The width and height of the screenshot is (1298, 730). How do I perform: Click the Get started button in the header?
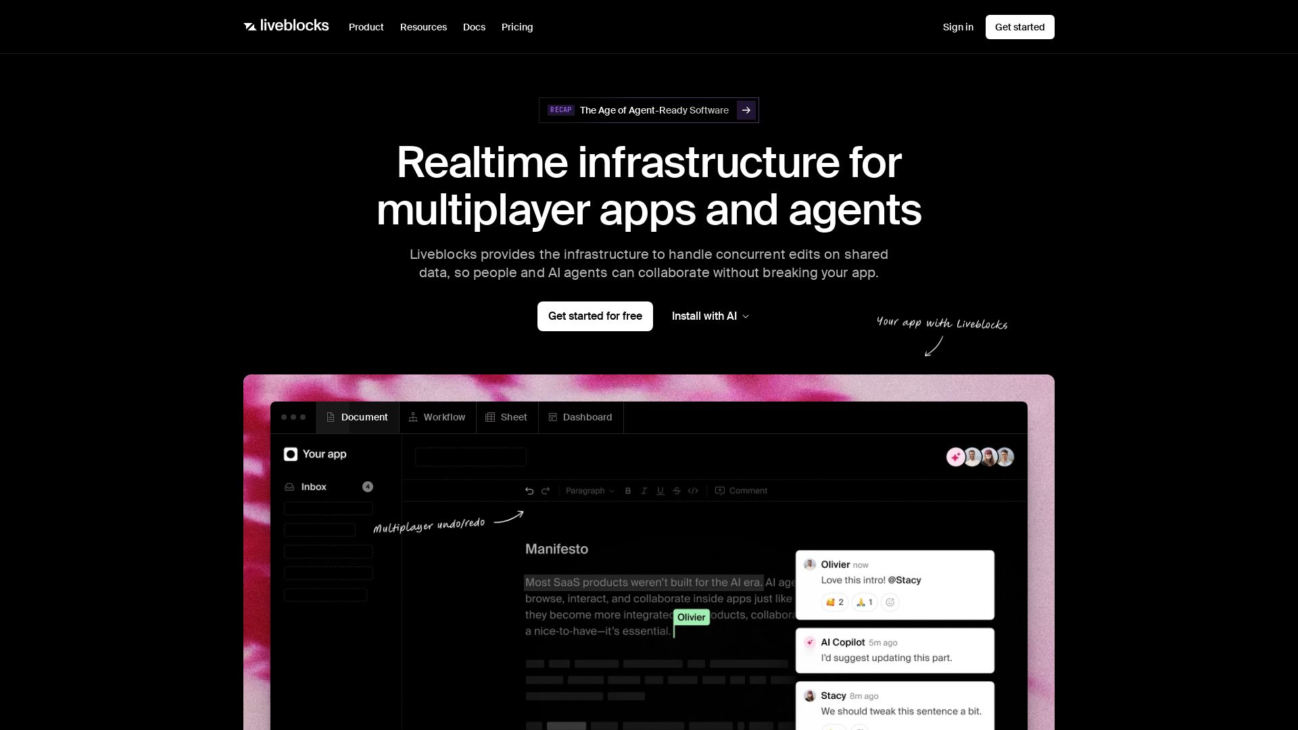1019,27
